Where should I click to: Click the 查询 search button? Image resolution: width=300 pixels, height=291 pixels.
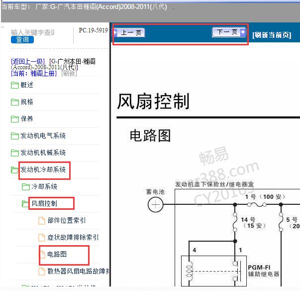coord(22,40)
